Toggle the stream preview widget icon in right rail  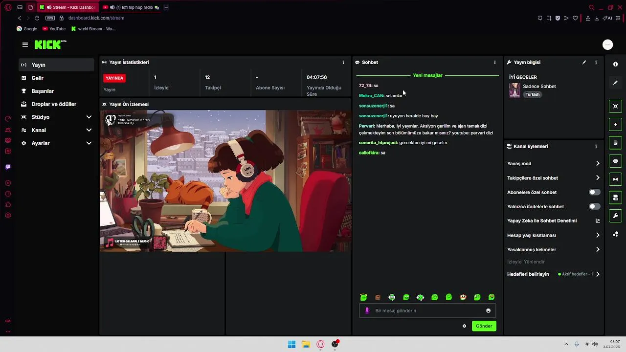tap(615, 106)
